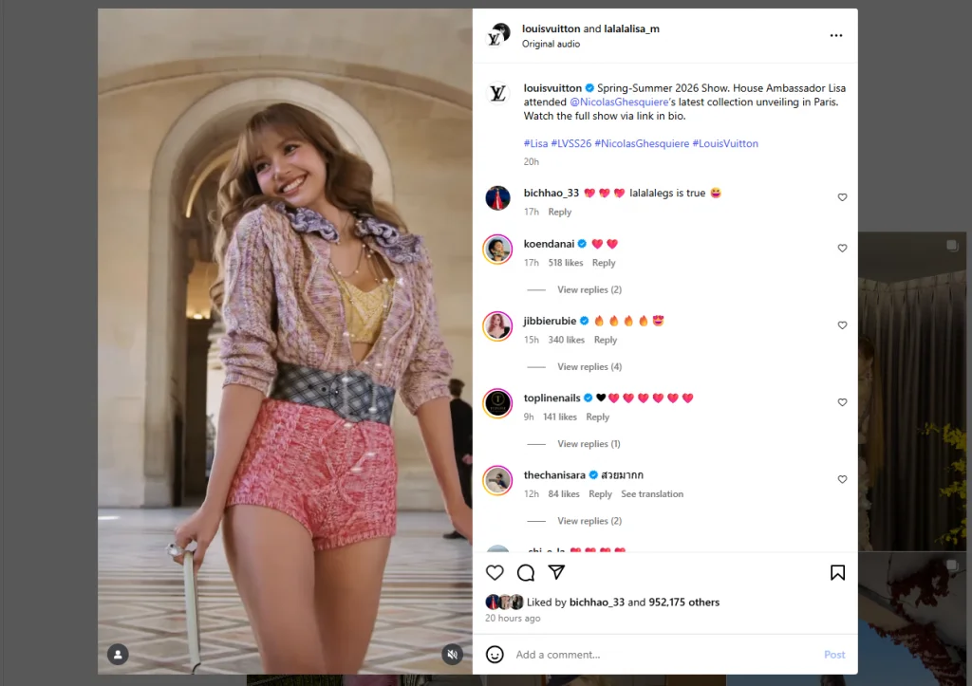This screenshot has height=686, width=972.
Task: Like the post with the heart icon
Action: [495, 572]
